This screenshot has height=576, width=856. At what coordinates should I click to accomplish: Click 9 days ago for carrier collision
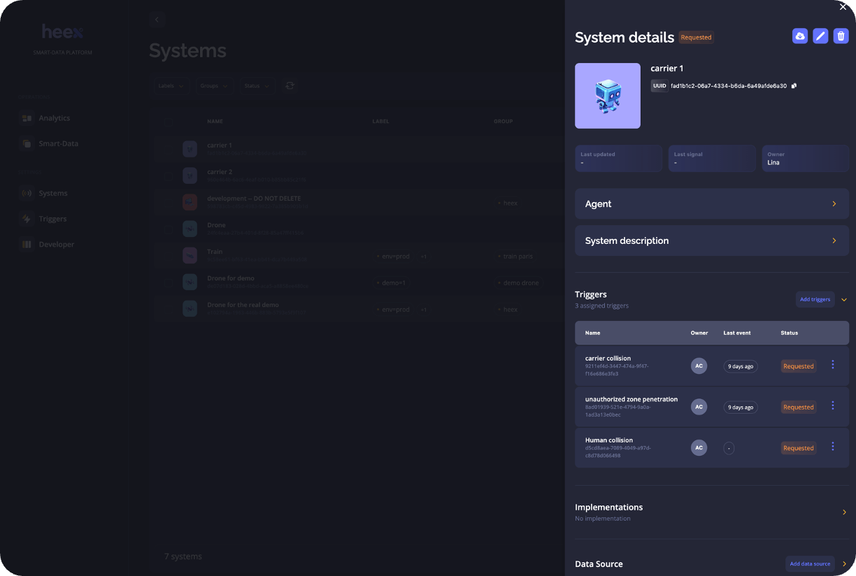(x=741, y=366)
